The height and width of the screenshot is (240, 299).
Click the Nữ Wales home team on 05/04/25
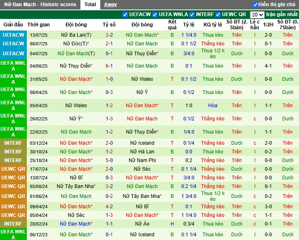click(x=76, y=106)
